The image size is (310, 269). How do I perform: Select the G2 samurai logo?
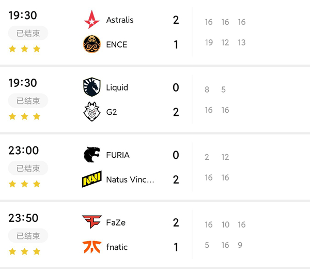click(x=92, y=111)
